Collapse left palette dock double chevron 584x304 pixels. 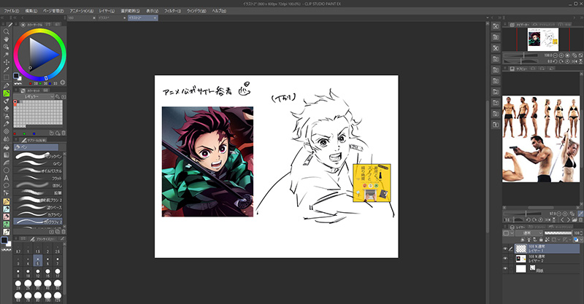2,17
